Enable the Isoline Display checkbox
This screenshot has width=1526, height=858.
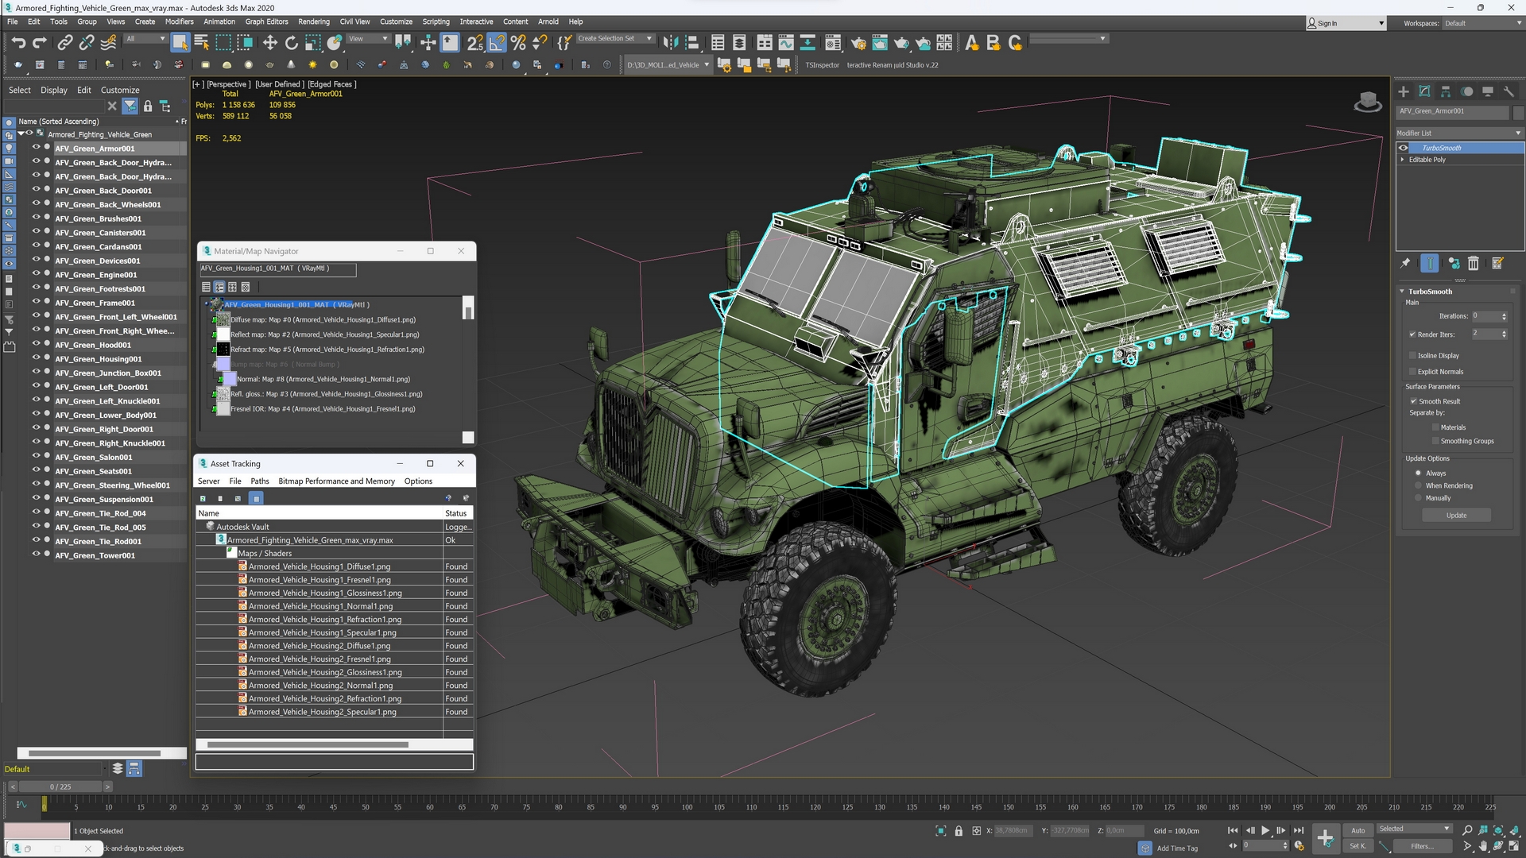1412,355
